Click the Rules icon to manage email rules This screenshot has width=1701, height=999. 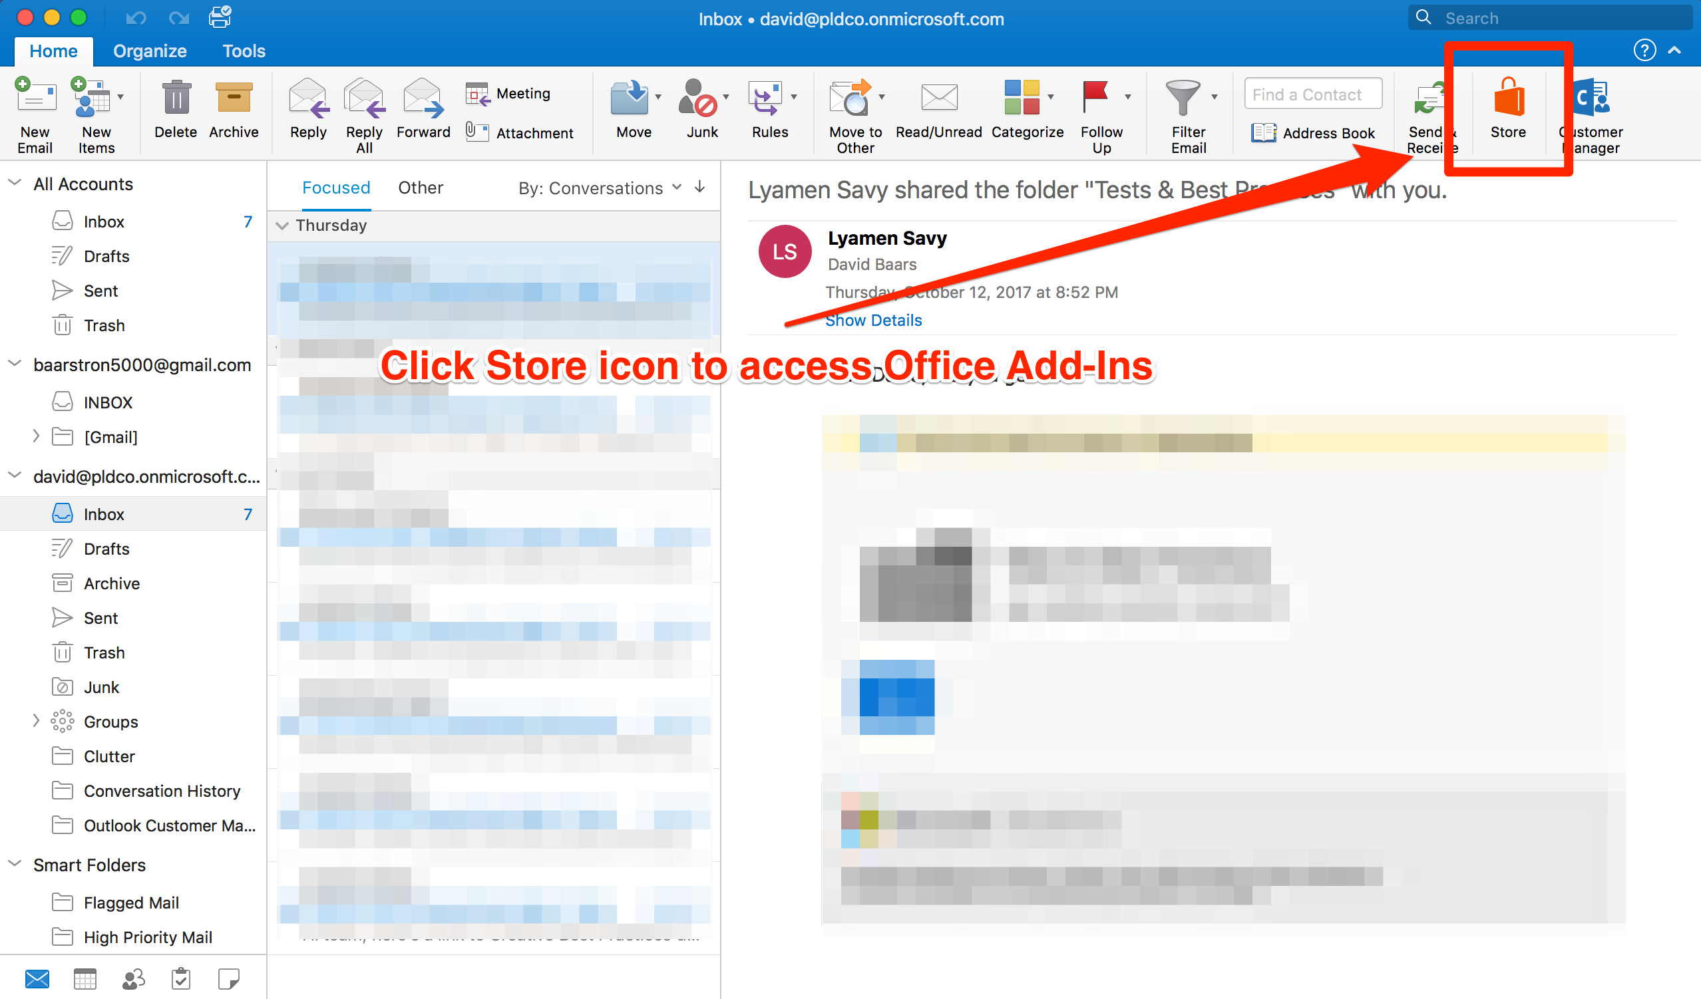click(771, 110)
